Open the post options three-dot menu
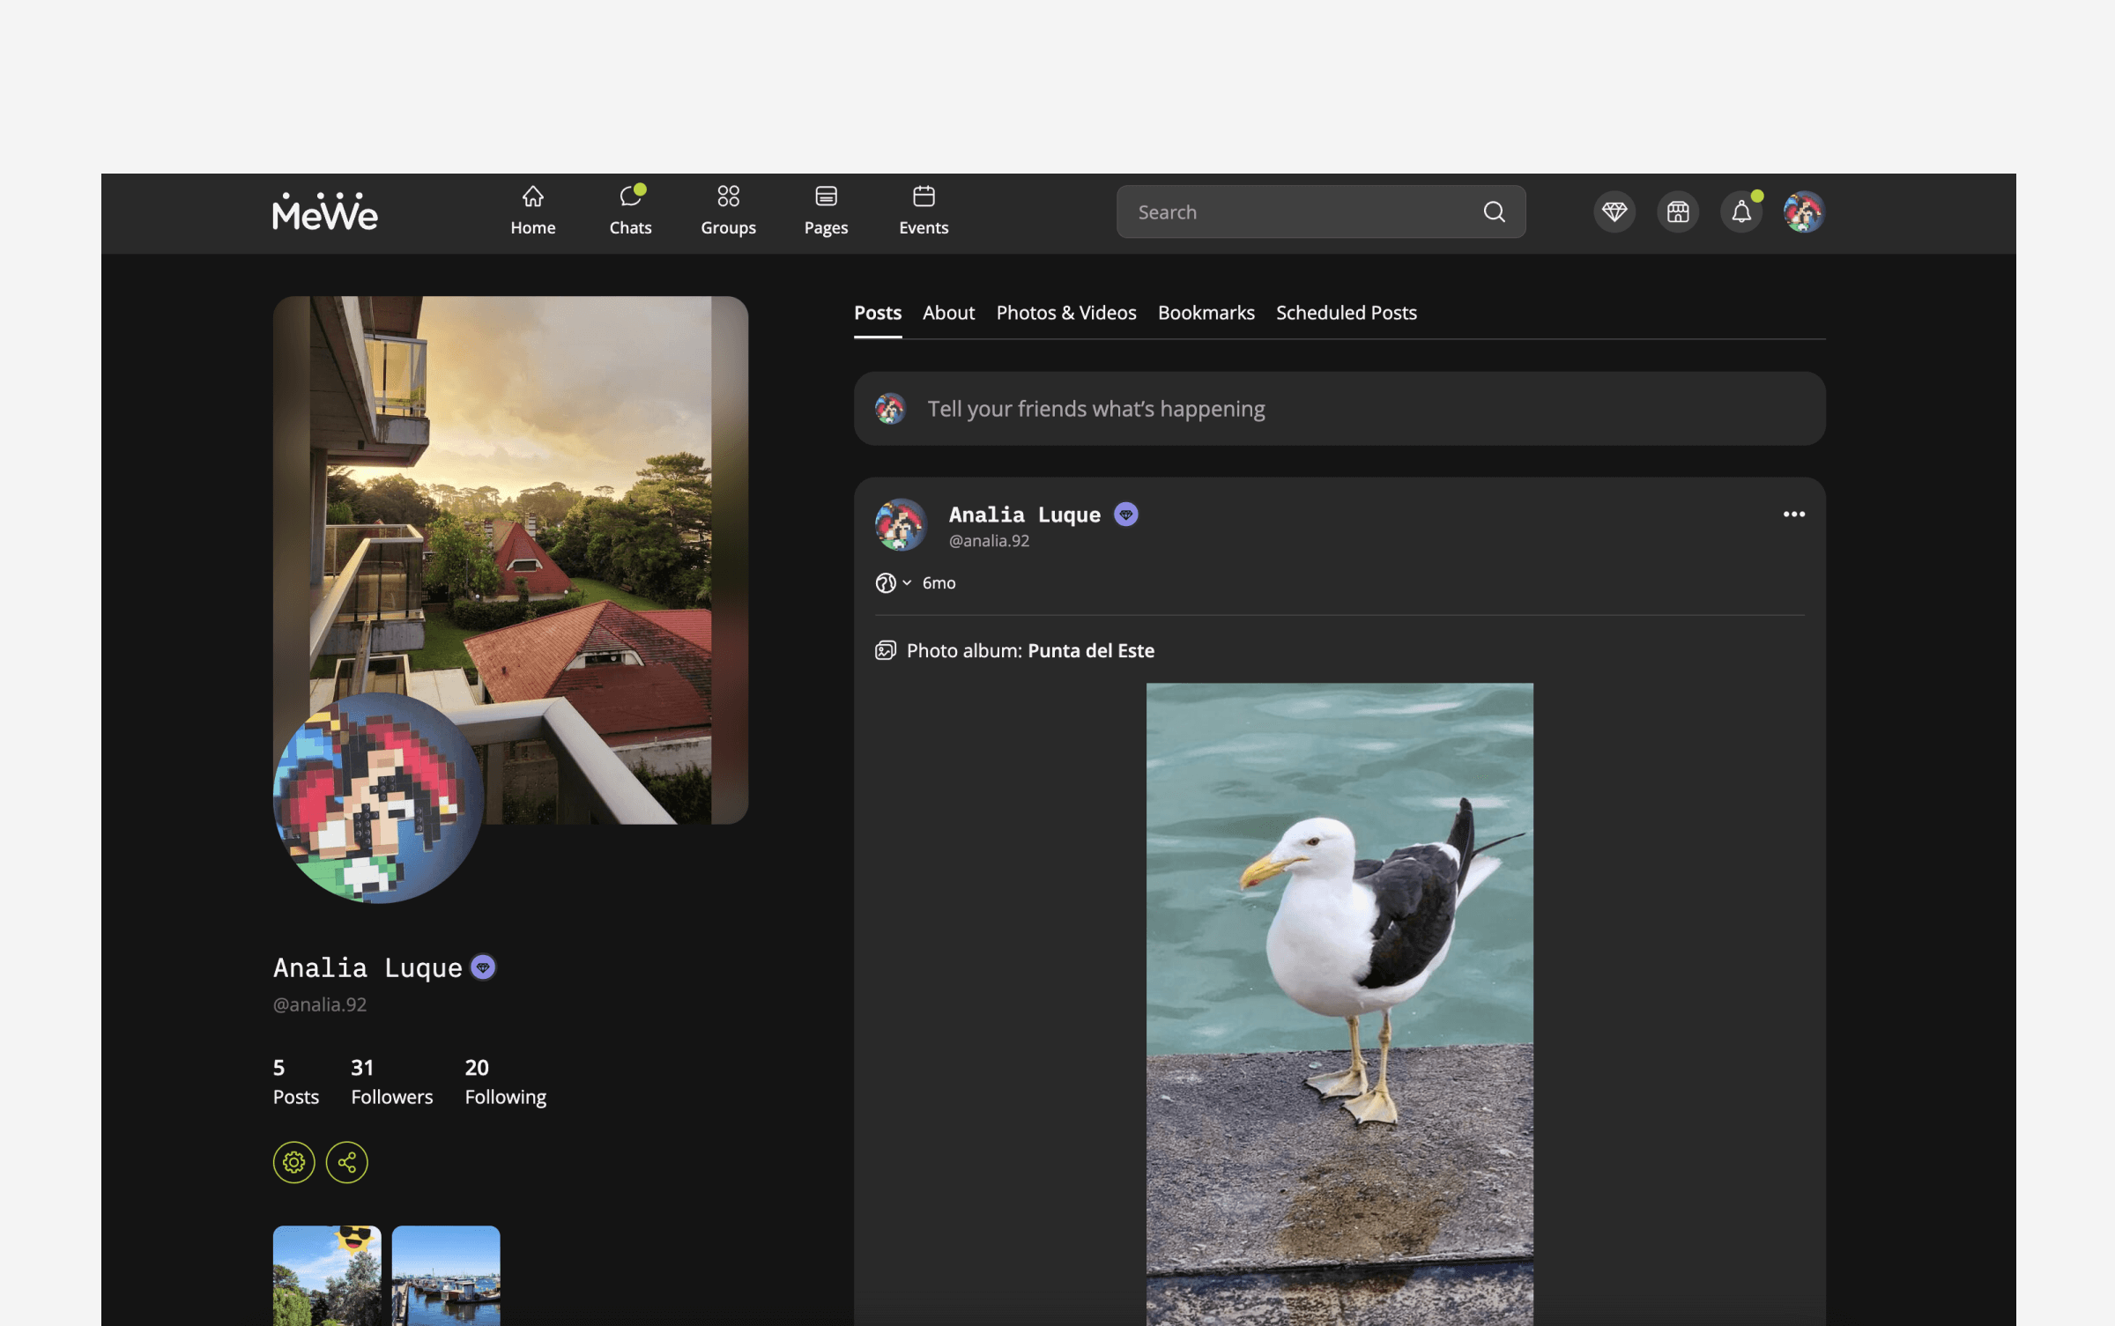Viewport: 2115px width, 1326px height. (1793, 515)
